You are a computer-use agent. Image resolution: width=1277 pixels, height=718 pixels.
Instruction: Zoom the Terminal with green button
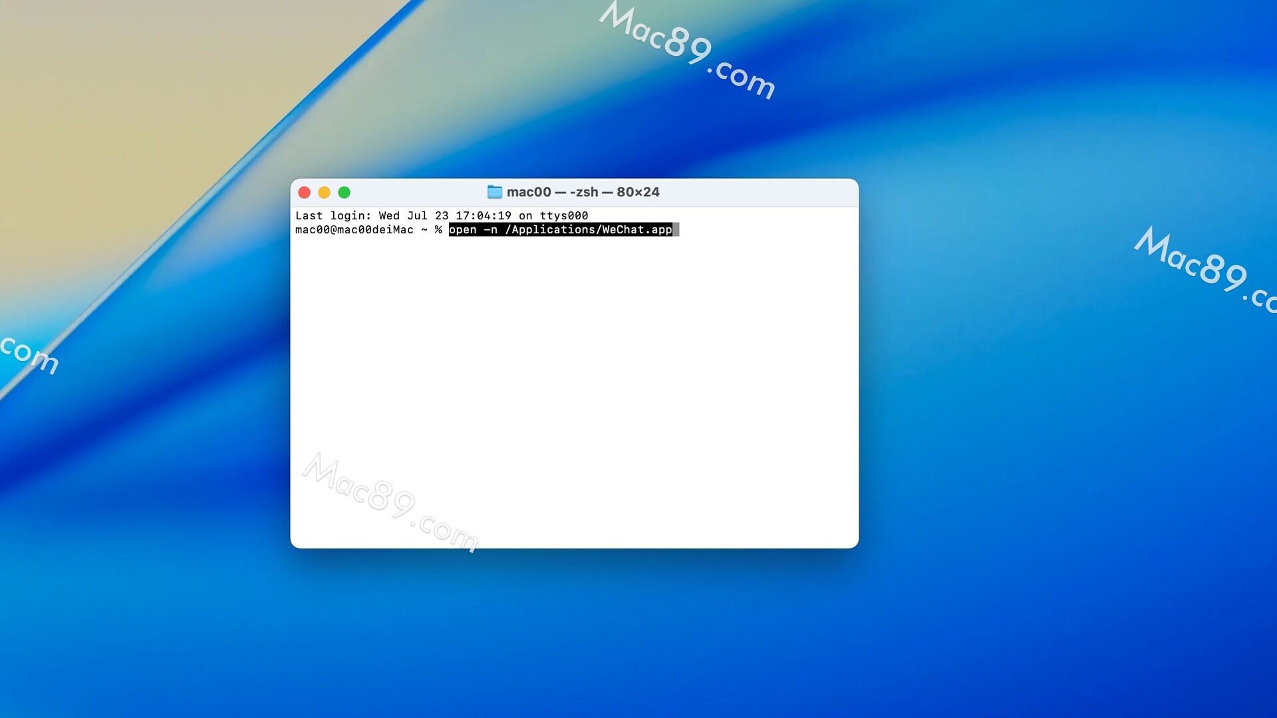tap(344, 192)
